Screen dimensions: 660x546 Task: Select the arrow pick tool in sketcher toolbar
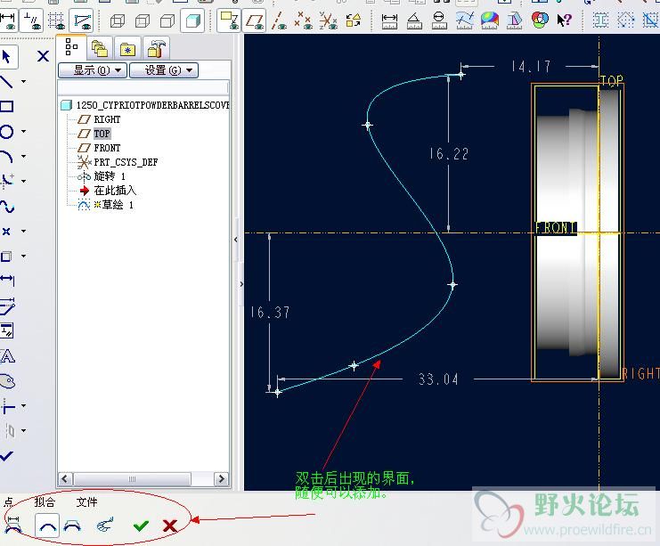tap(6, 56)
